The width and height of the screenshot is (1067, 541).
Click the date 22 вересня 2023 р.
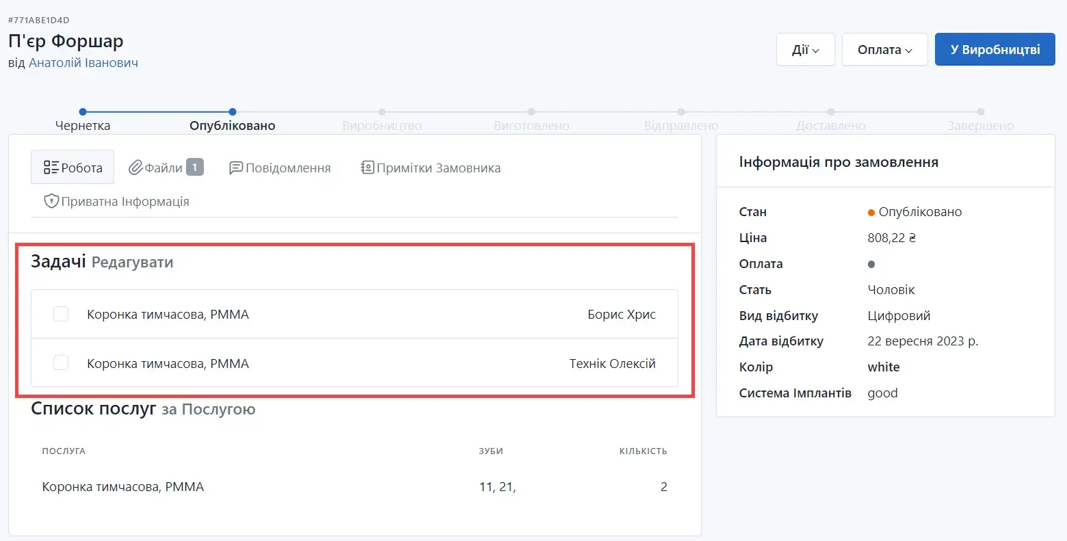pos(923,341)
